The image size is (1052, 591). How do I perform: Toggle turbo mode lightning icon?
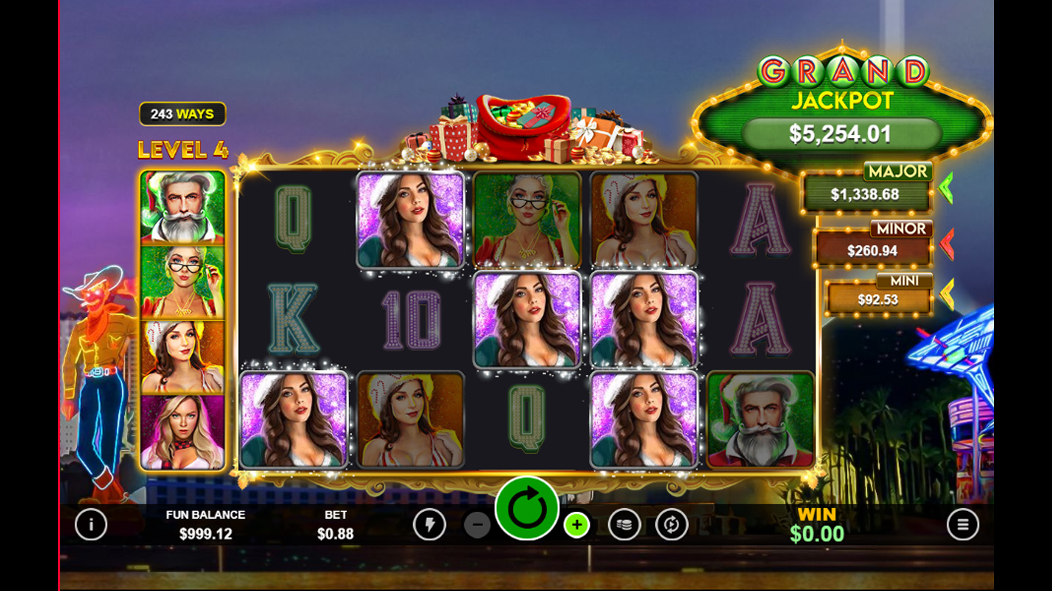click(430, 525)
